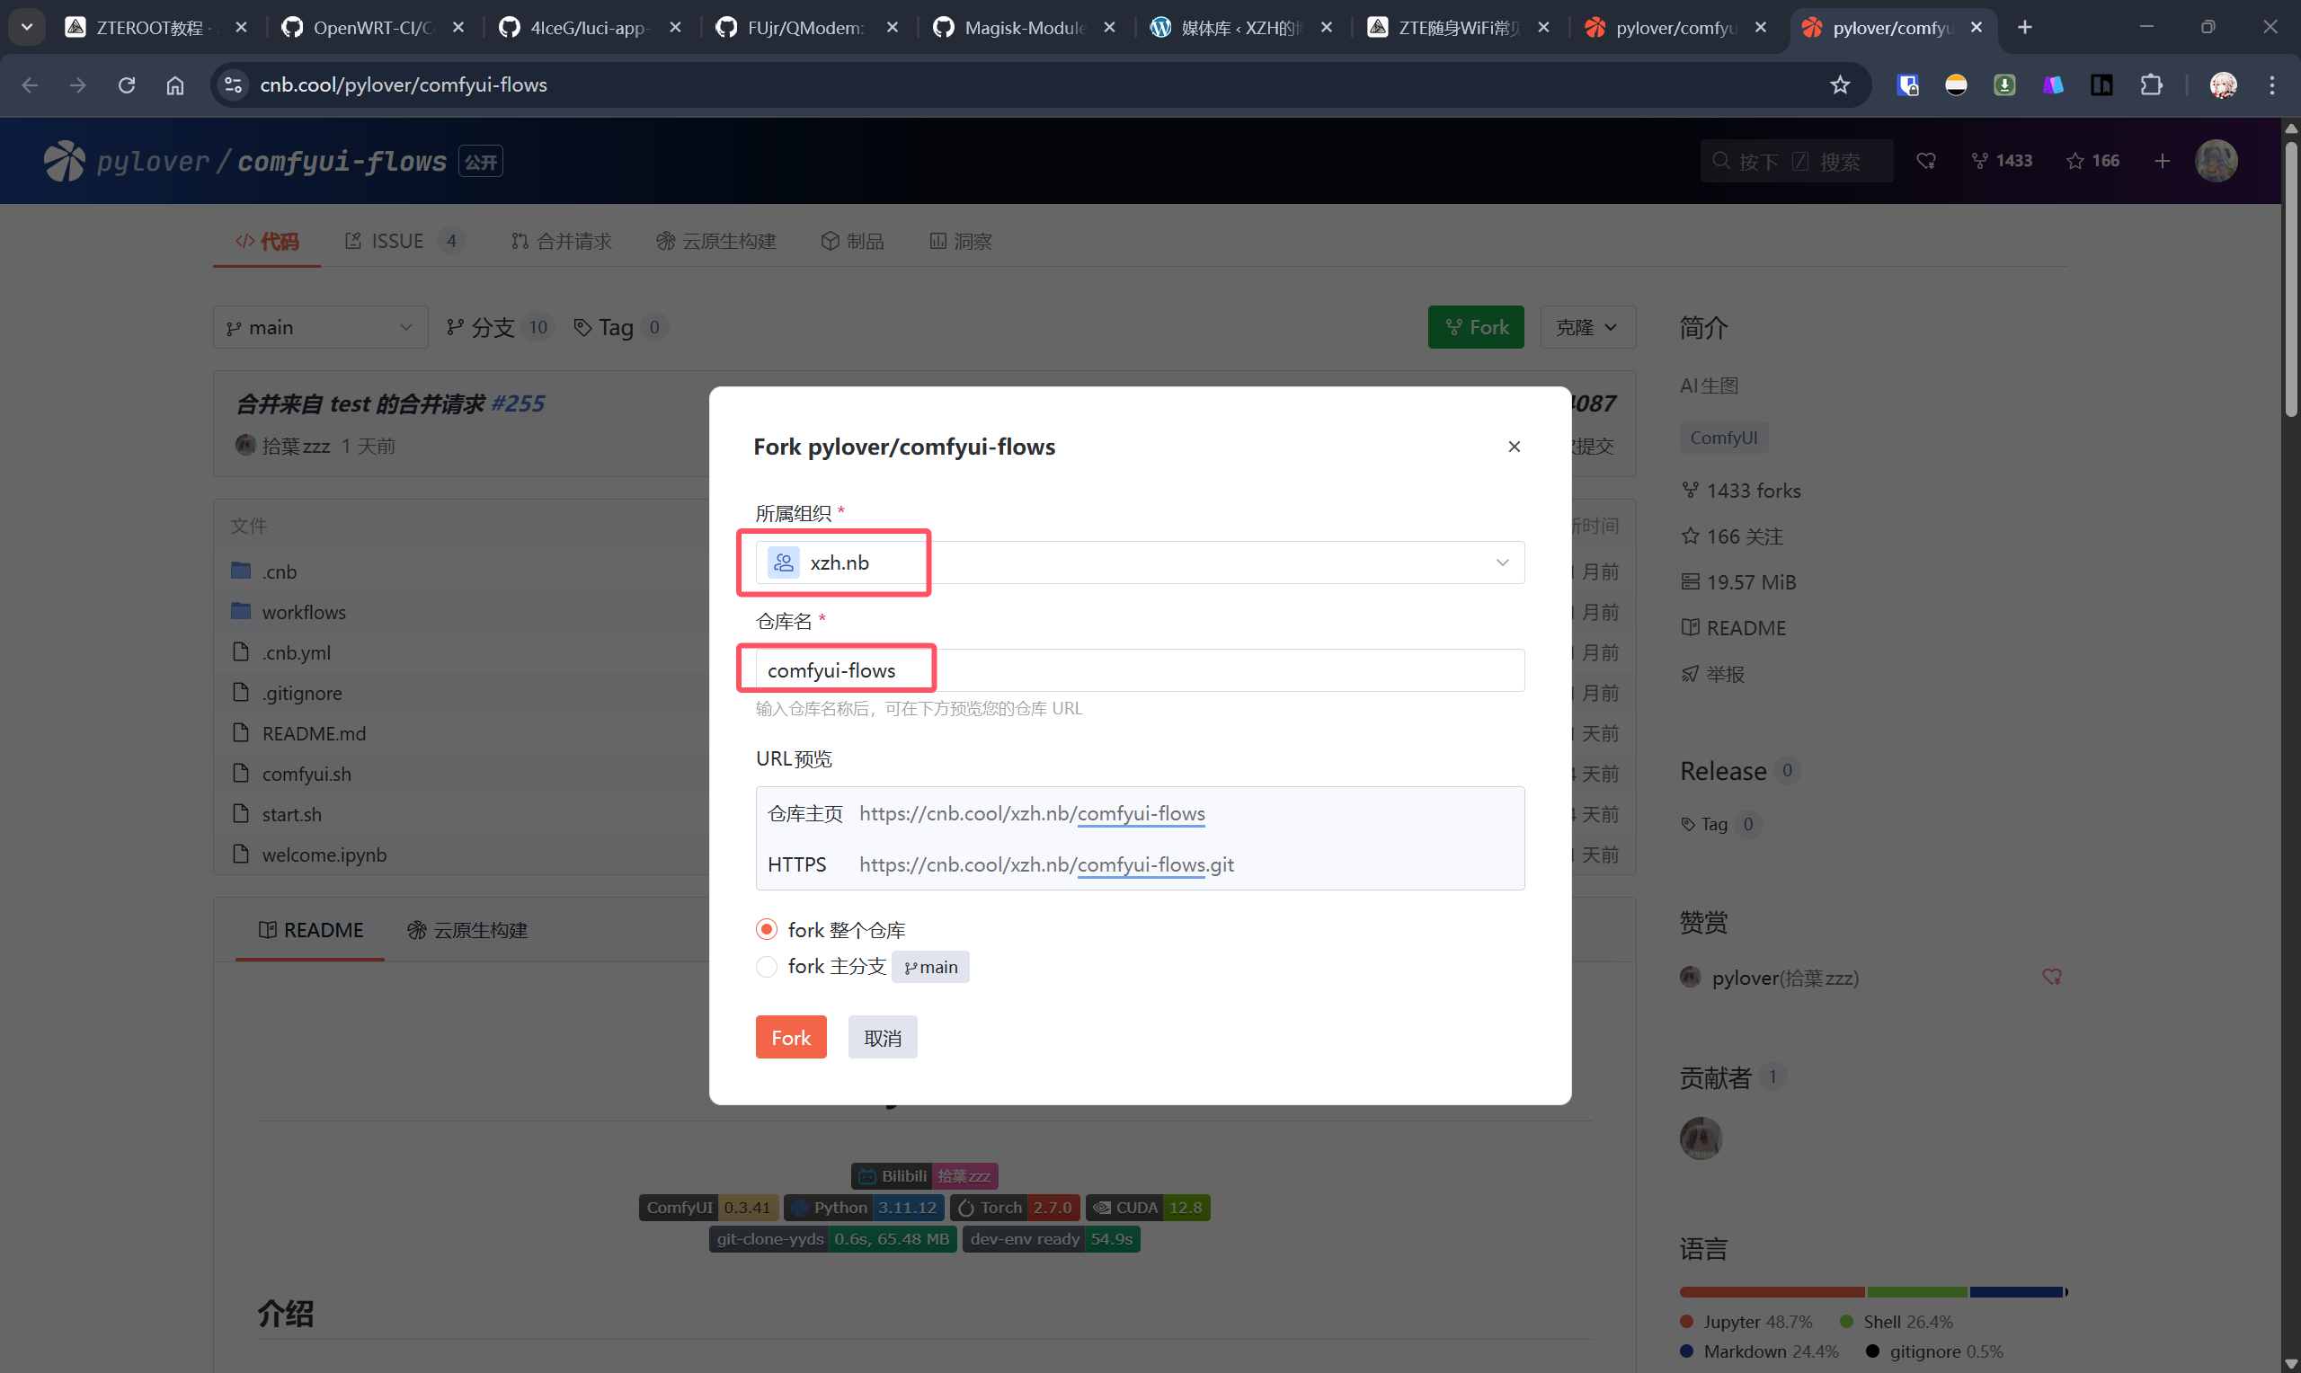Click the fork count 1433 icon in header
This screenshot has width=2301, height=1373.
point(2001,161)
